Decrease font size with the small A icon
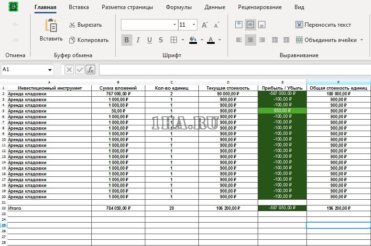This screenshot has width=371, height=246. pyautogui.click(x=217, y=25)
